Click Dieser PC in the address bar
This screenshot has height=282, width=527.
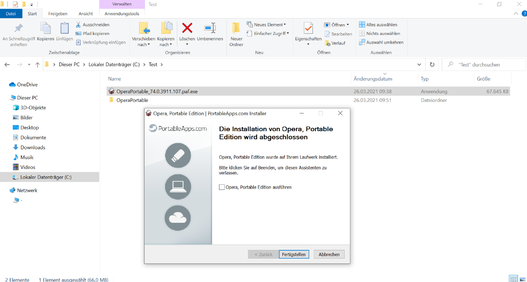click(x=69, y=65)
